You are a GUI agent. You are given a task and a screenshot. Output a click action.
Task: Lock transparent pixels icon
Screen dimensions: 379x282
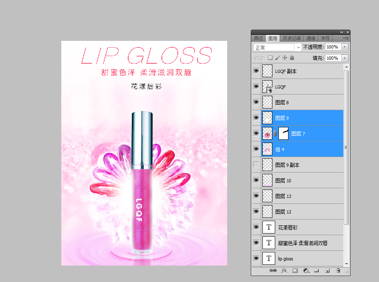click(x=270, y=58)
